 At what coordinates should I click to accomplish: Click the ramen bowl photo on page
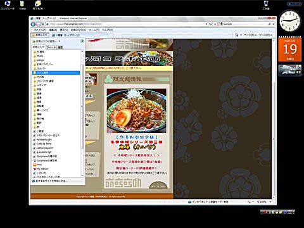pos(136,111)
